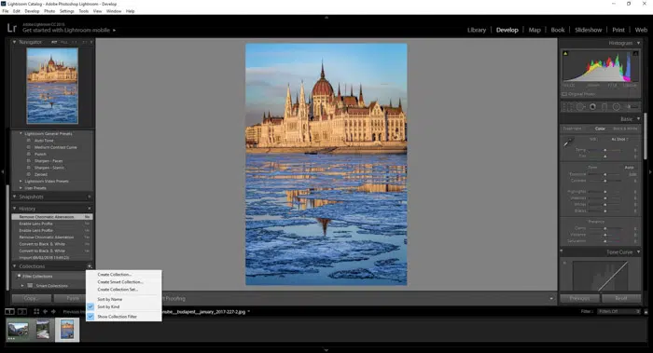Clear History with the X icon

click(90, 209)
